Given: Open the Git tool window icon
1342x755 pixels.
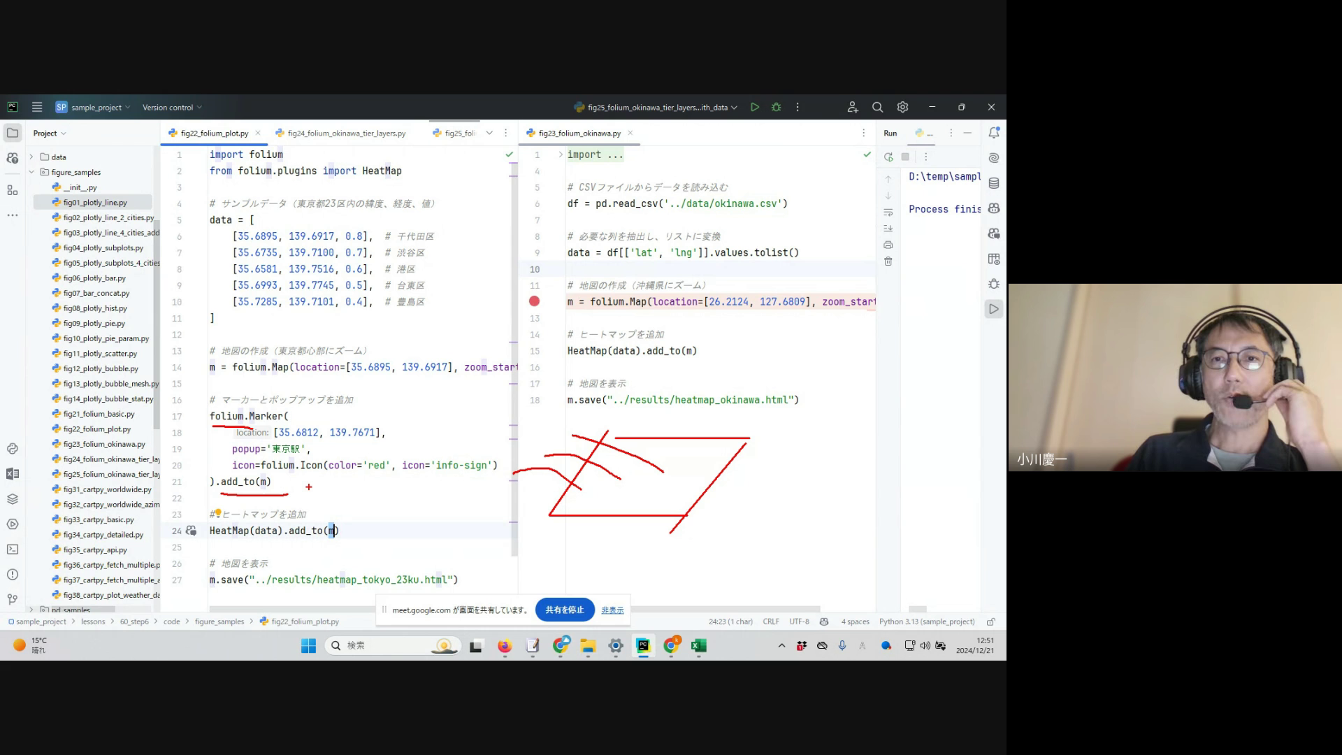Looking at the screenshot, I should (12, 599).
